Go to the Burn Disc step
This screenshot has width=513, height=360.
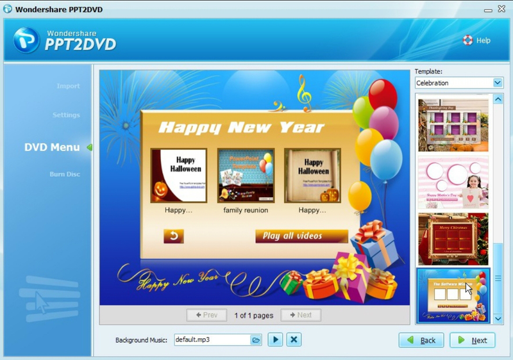(x=65, y=174)
